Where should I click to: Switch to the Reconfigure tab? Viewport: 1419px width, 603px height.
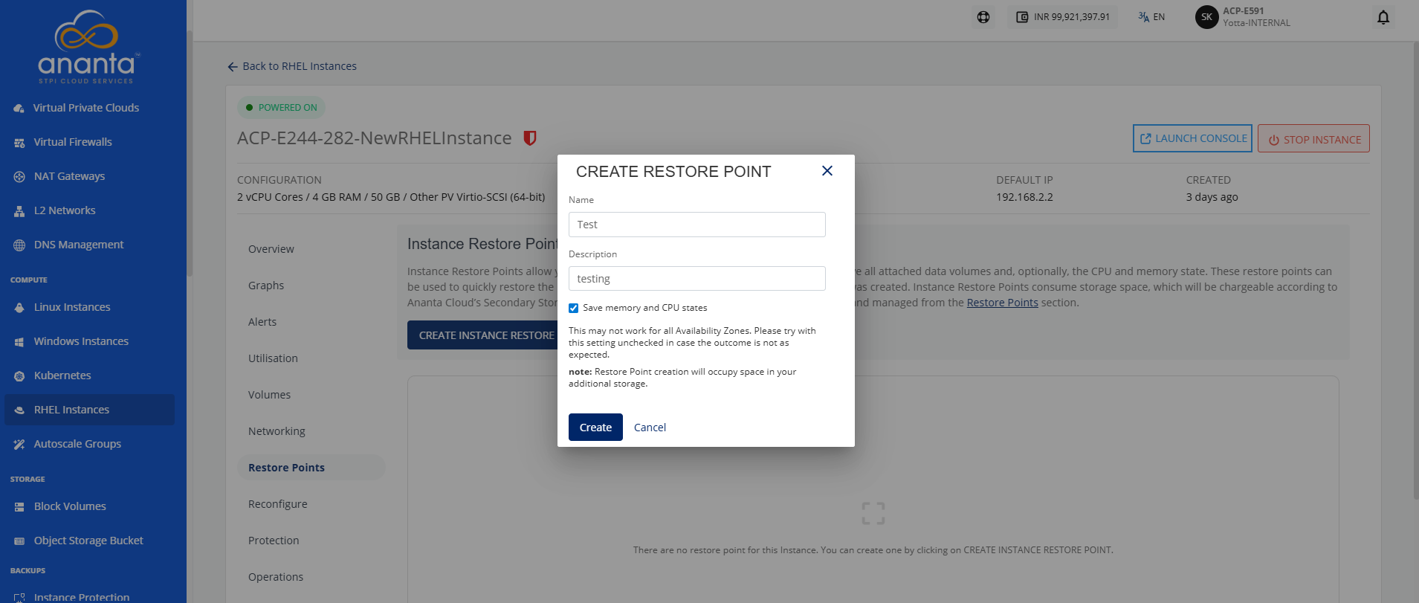point(278,504)
